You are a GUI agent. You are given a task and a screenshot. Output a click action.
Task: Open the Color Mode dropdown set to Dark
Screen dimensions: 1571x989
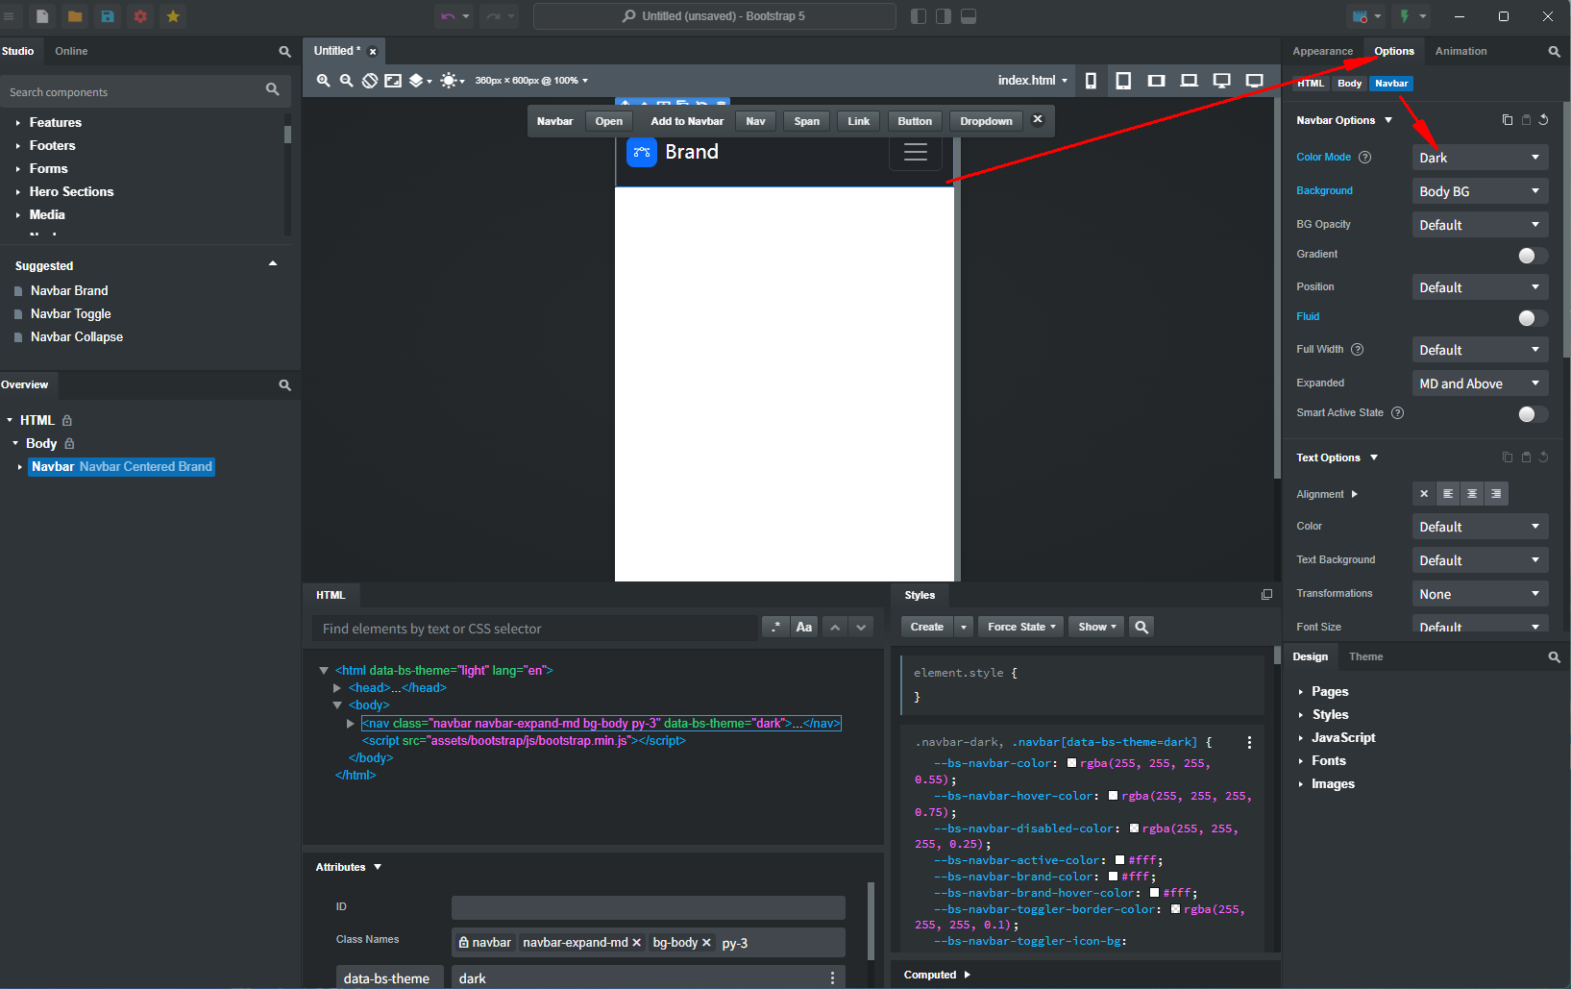pyautogui.click(x=1480, y=158)
